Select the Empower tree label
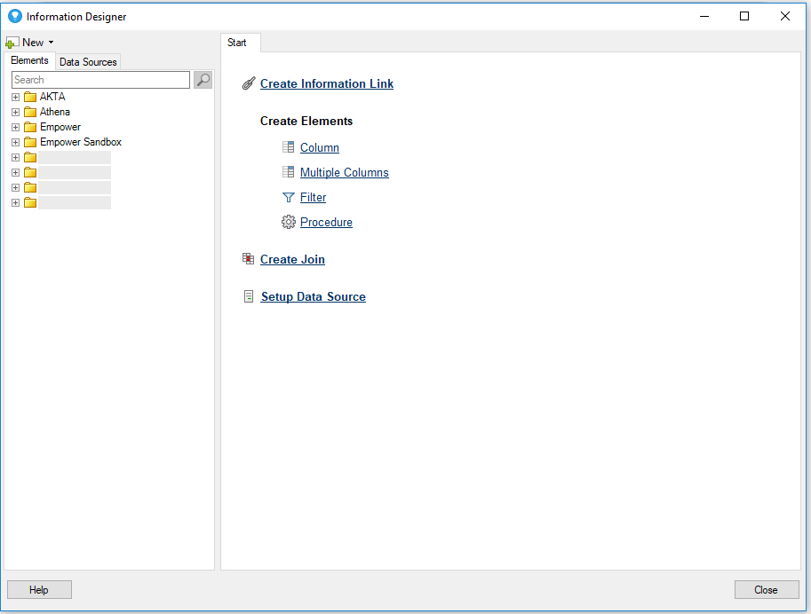The width and height of the screenshot is (811, 614). [x=60, y=127]
